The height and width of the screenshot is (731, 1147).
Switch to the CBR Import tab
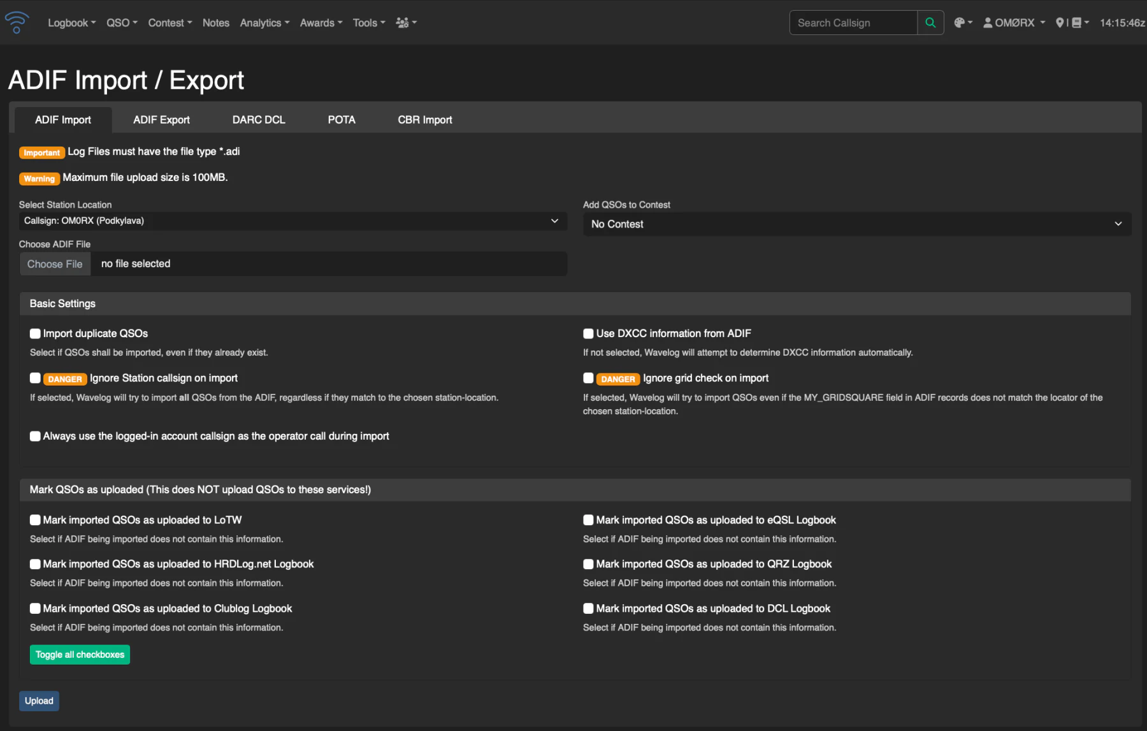(x=425, y=120)
